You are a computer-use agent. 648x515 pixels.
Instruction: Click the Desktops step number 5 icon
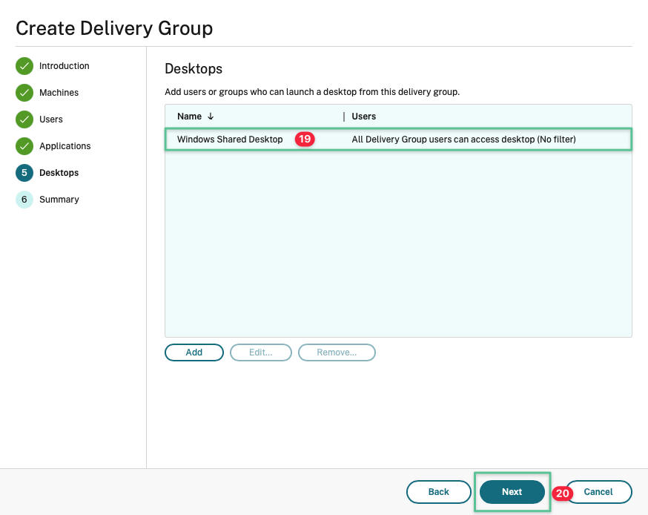coord(24,173)
